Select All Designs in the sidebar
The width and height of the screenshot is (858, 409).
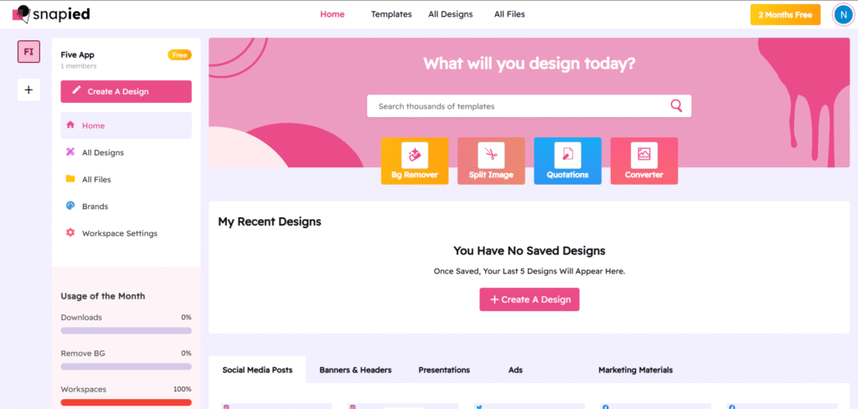point(102,152)
